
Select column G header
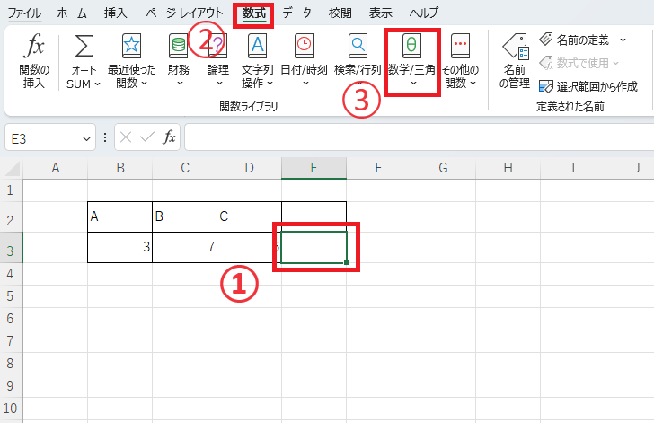444,168
